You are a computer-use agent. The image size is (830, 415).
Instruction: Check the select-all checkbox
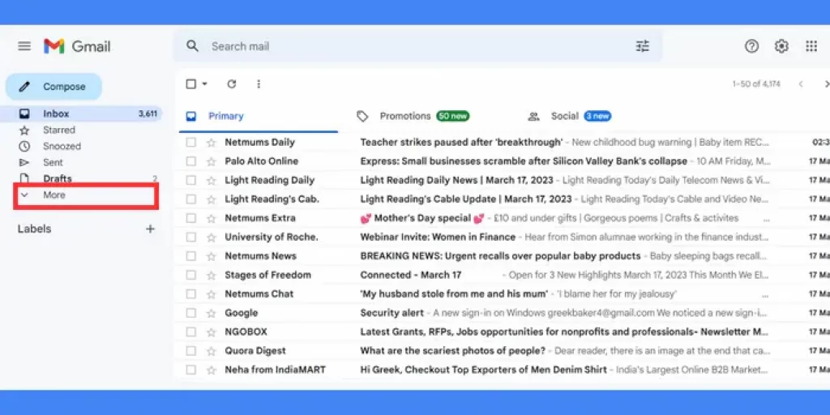coord(191,83)
